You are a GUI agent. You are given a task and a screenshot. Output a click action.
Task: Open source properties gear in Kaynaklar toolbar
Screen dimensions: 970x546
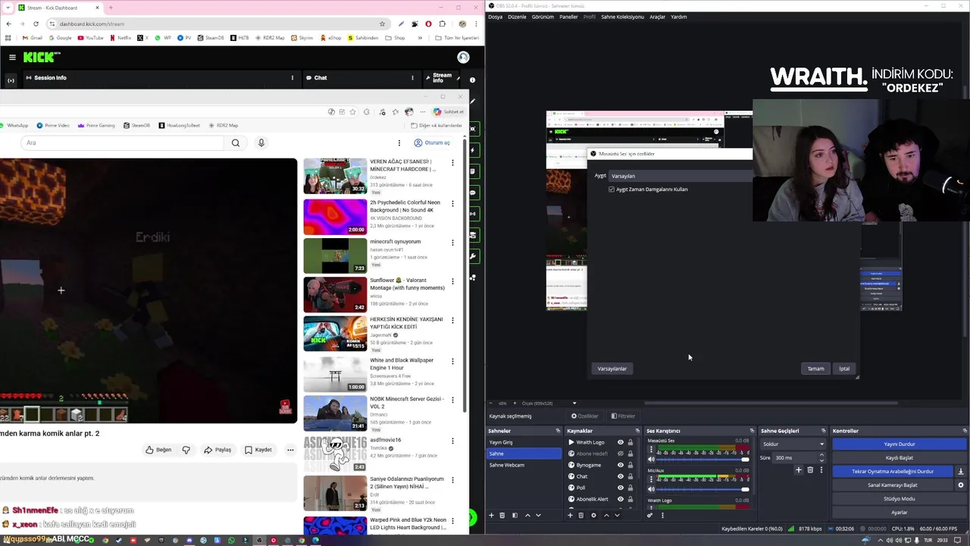(593, 516)
